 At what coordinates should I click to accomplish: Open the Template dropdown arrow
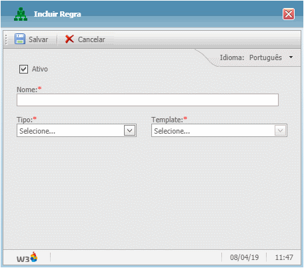[x=280, y=130]
